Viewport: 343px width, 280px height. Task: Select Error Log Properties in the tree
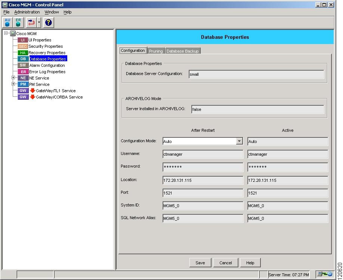click(x=47, y=72)
